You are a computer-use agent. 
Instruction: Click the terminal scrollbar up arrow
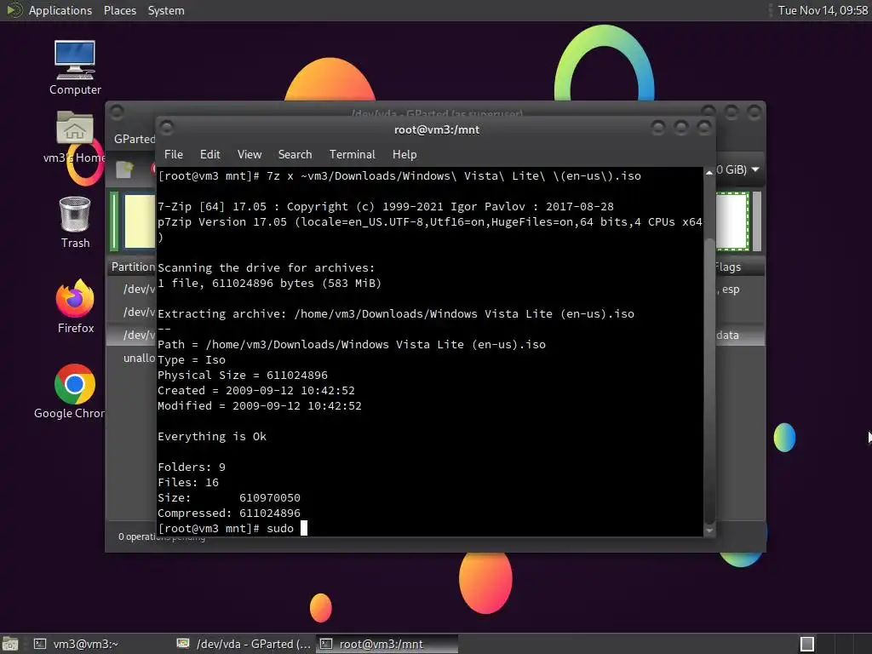[709, 173]
